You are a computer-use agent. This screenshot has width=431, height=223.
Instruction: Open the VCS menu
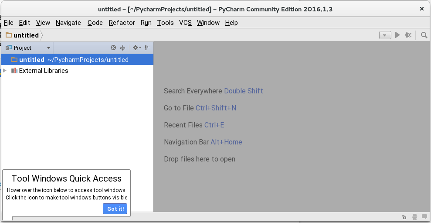click(x=185, y=23)
